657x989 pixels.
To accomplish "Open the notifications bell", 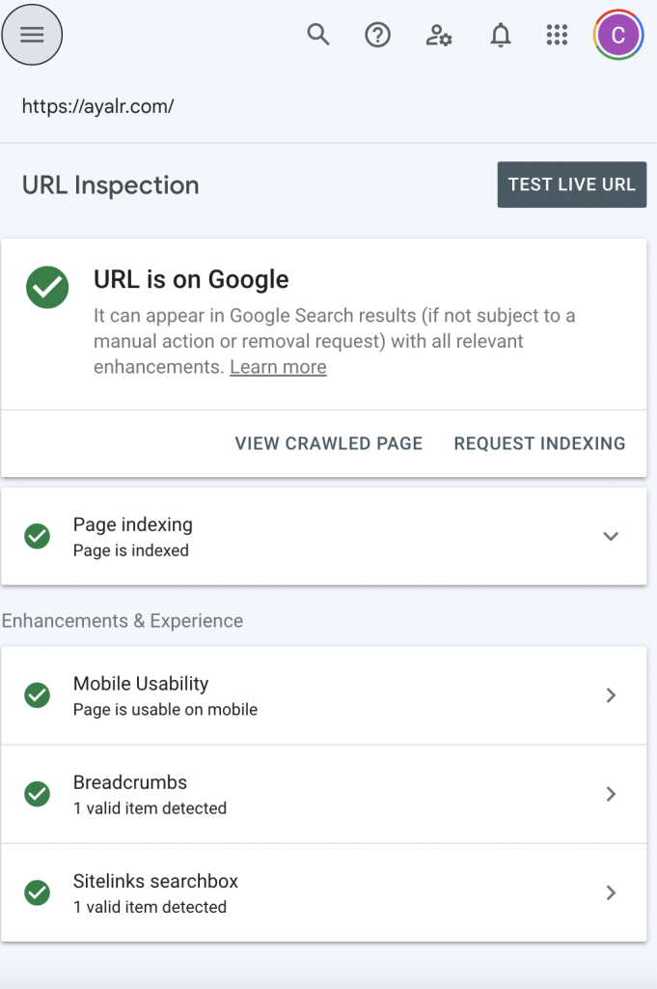I will coord(500,35).
